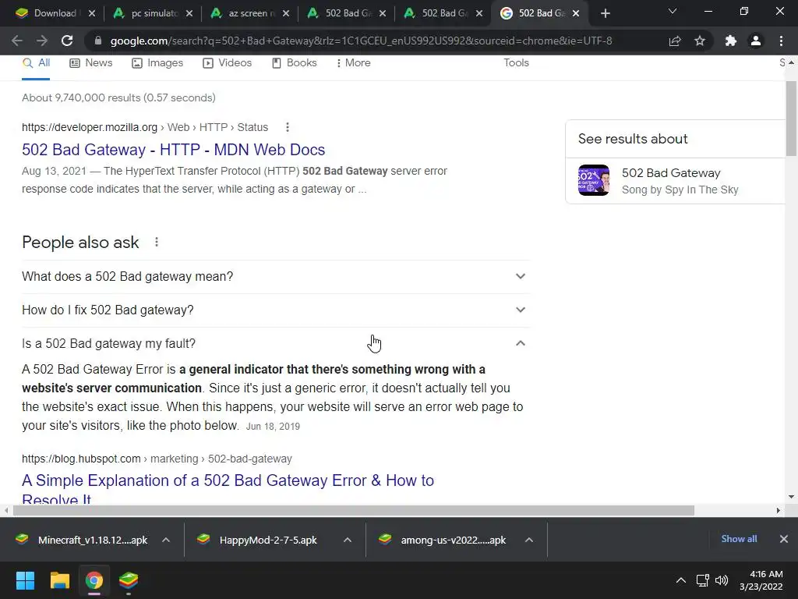Click the forward navigation arrow

point(42,41)
